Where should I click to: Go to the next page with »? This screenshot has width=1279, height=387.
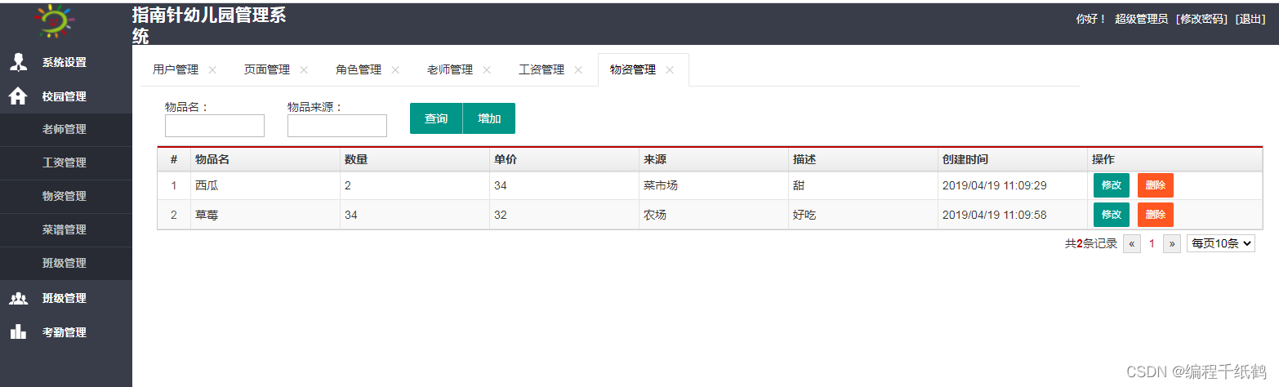pos(1172,243)
